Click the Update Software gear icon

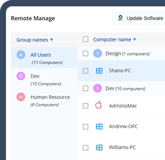[121, 18]
